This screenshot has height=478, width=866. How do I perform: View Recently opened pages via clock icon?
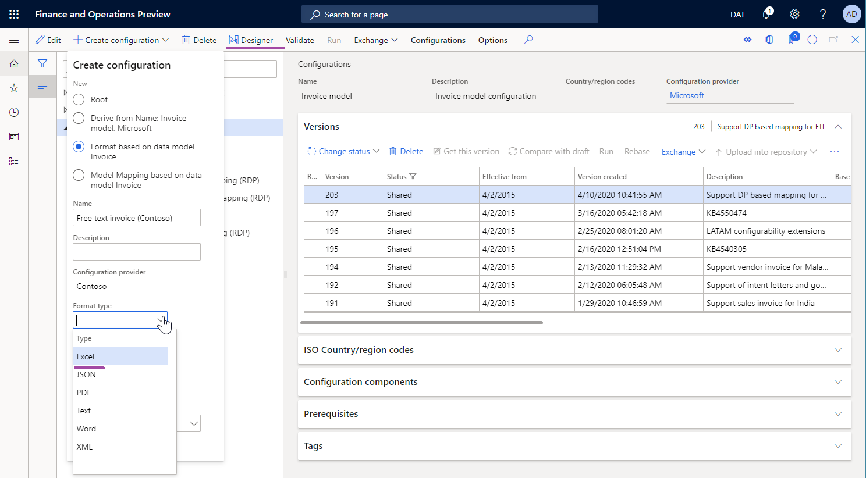tap(14, 112)
